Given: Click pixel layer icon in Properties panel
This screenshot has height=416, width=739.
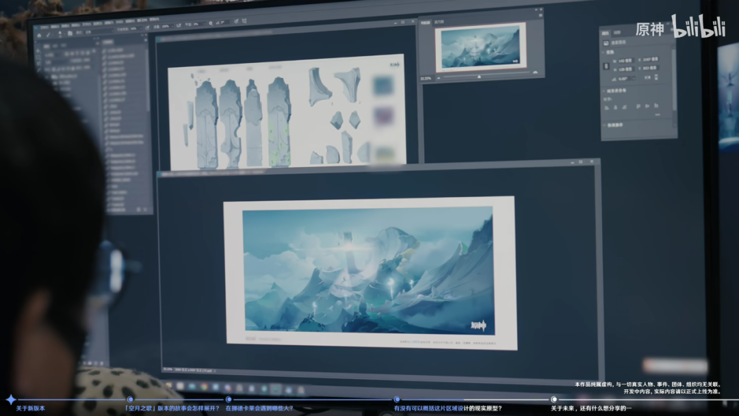Looking at the screenshot, I should [x=606, y=43].
